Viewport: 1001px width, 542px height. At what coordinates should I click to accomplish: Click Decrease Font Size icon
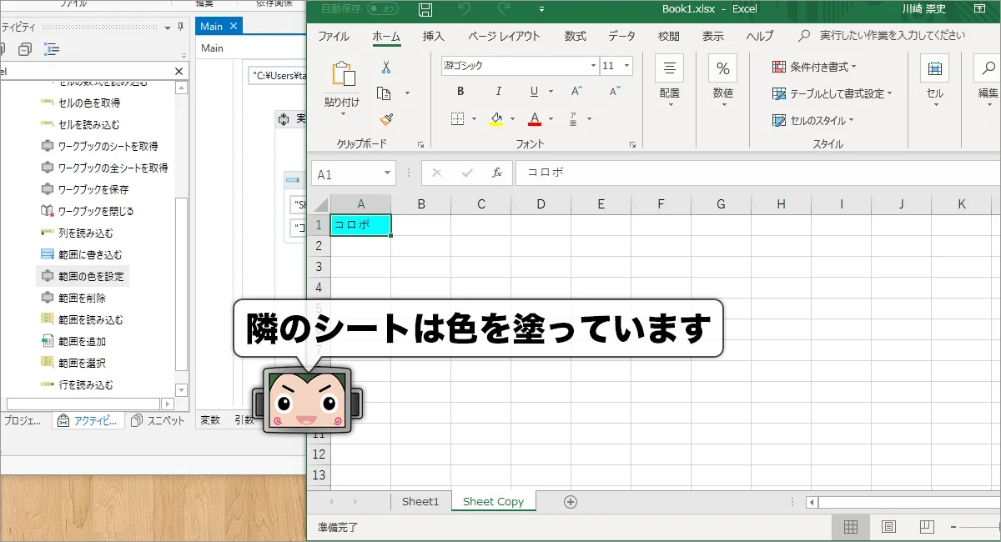615,92
